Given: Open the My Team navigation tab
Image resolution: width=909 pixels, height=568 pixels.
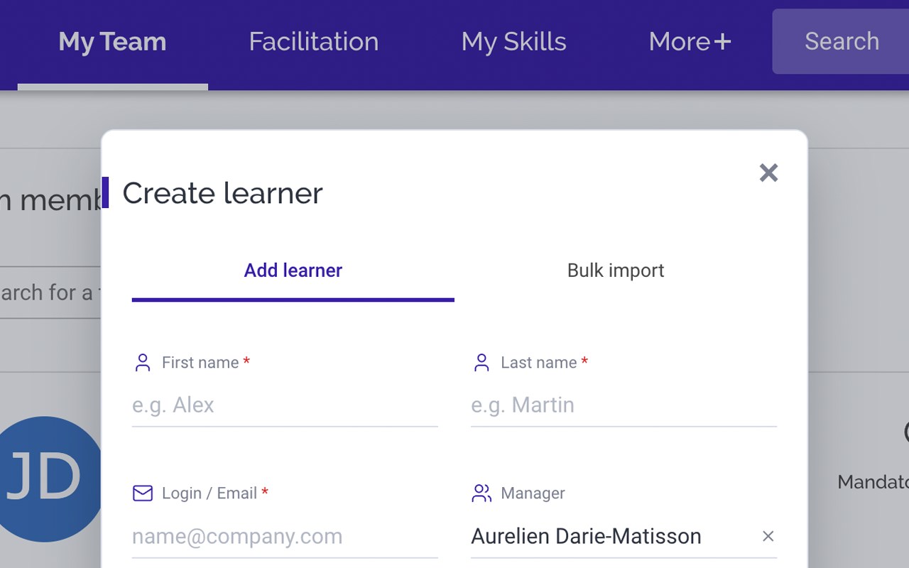Looking at the screenshot, I should tap(112, 43).
